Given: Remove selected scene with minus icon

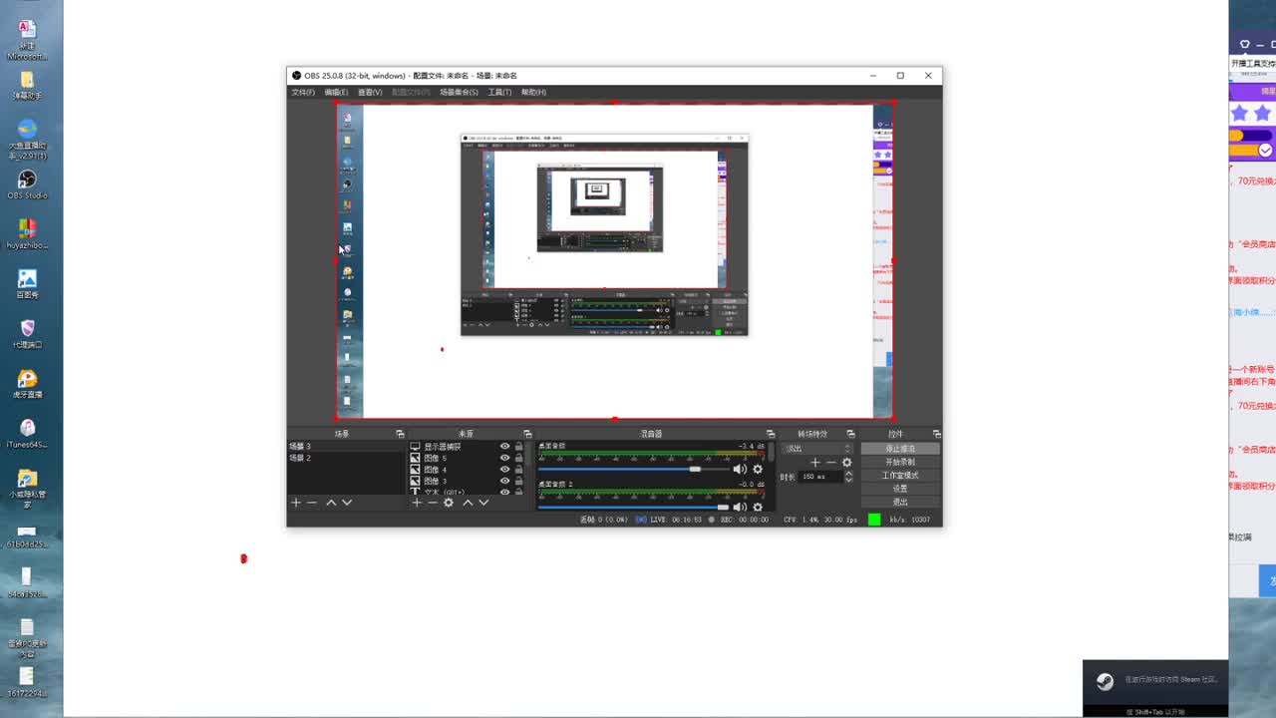Looking at the screenshot, I should click(312, 503).
